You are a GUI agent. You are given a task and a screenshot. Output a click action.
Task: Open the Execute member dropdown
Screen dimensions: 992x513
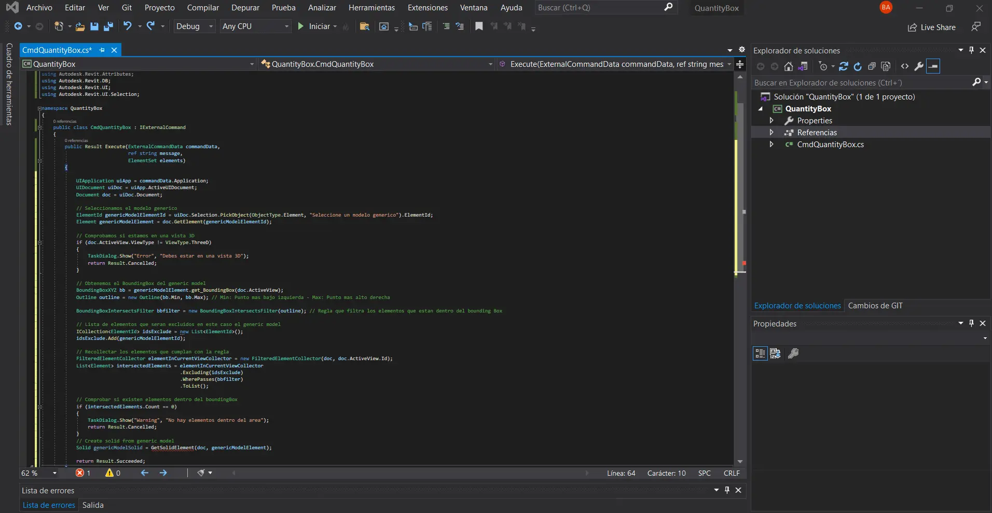[x=614, y=64]
